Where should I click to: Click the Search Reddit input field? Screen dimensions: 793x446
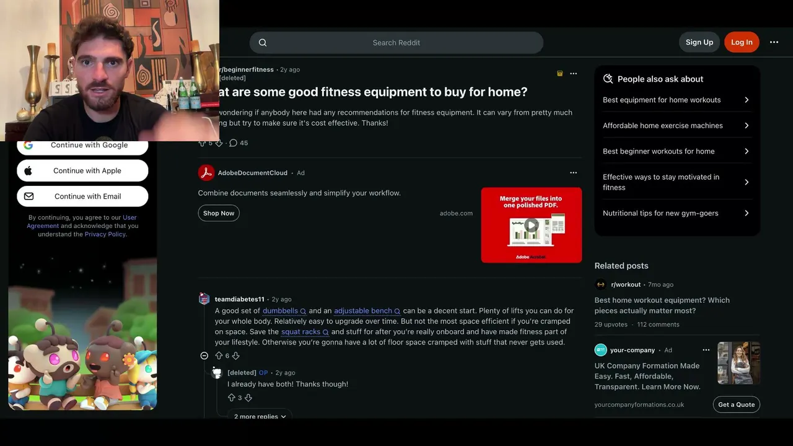coord(396,43)
